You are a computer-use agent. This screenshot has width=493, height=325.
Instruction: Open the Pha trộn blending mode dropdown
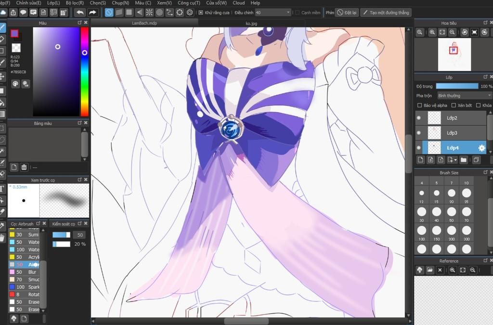[464, 95]
